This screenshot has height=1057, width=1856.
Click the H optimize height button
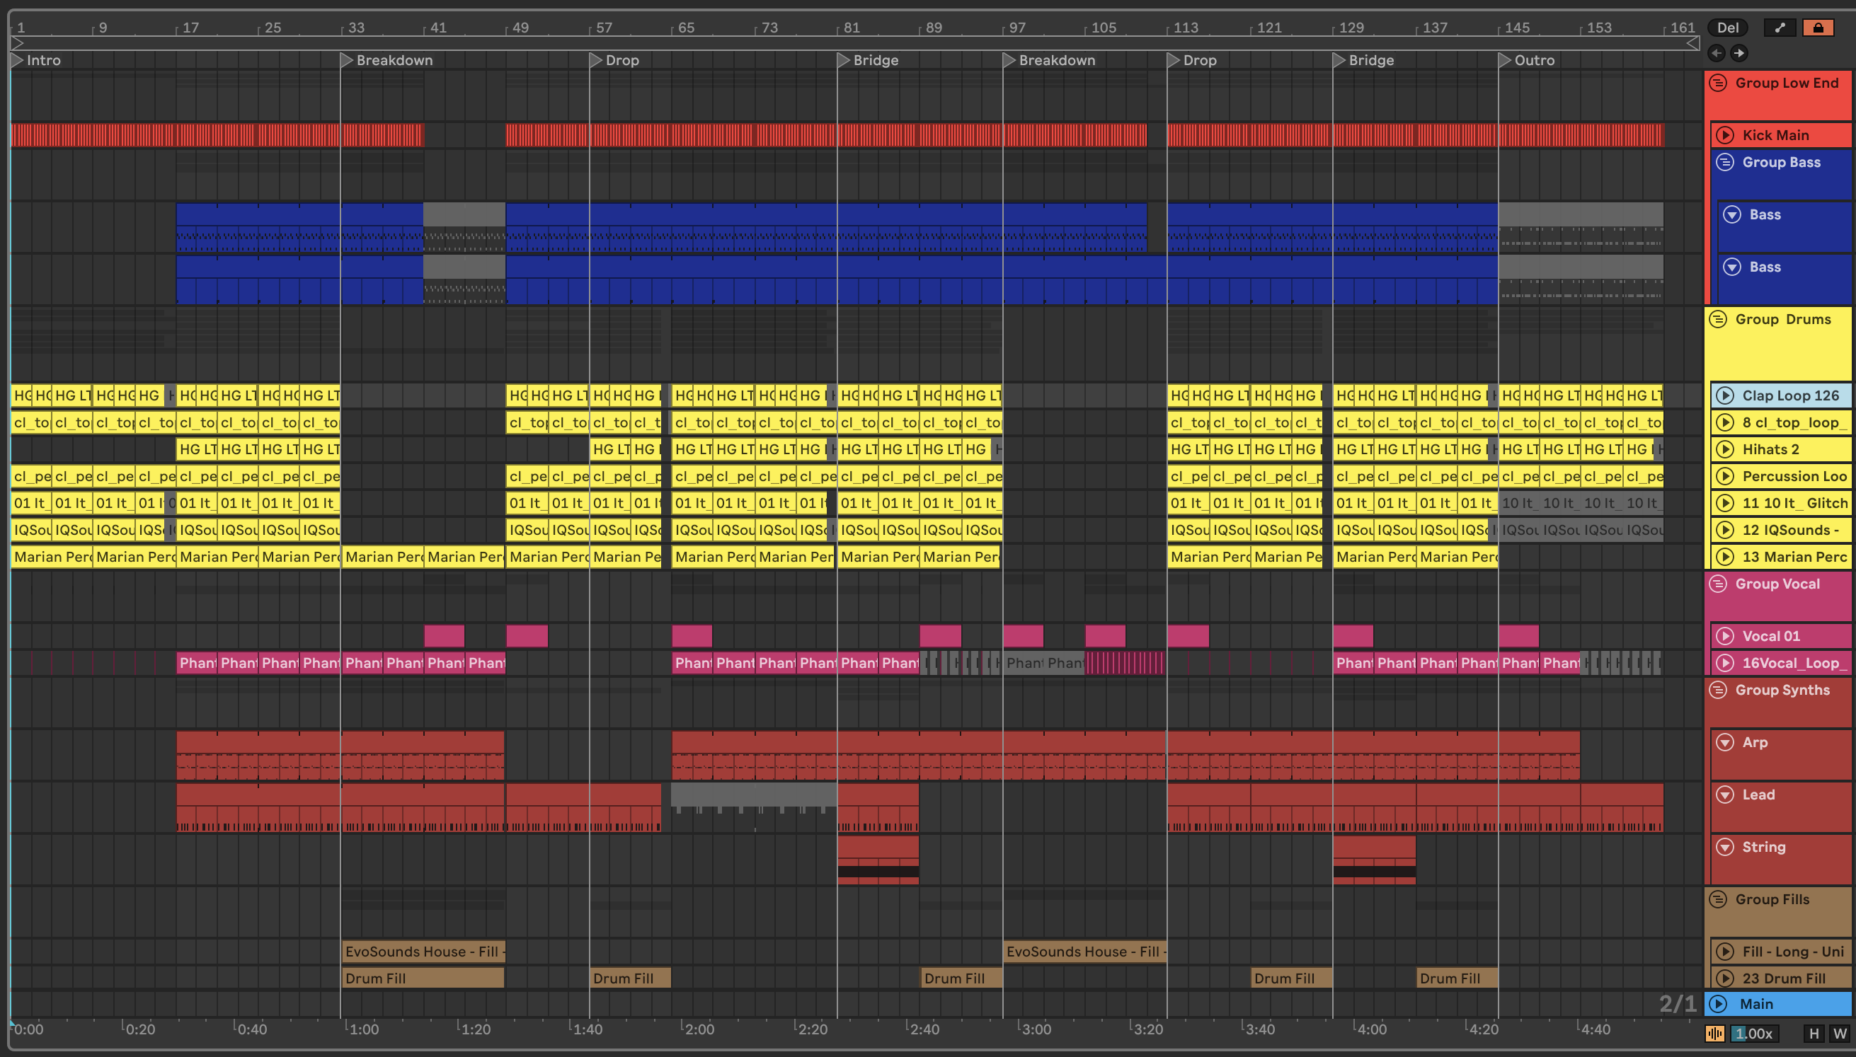[1815, 1034]
